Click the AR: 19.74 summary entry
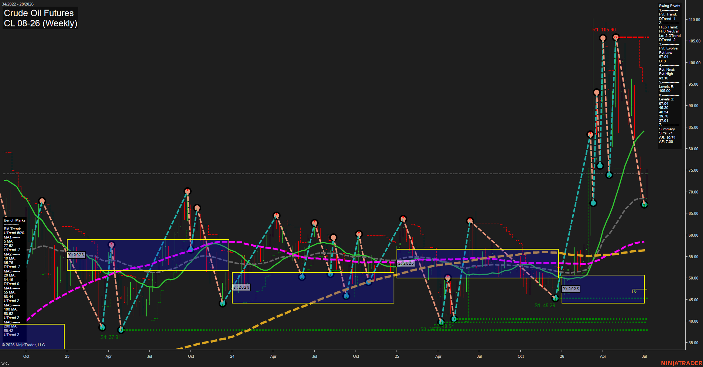The width and height of the screenshot is (703, 367). [667, 138]
